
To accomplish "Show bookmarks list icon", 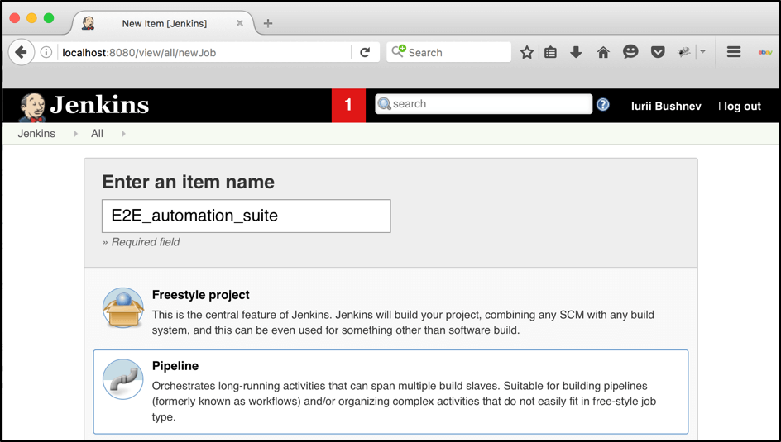I will pyautogui.click(x=550, y=52).
